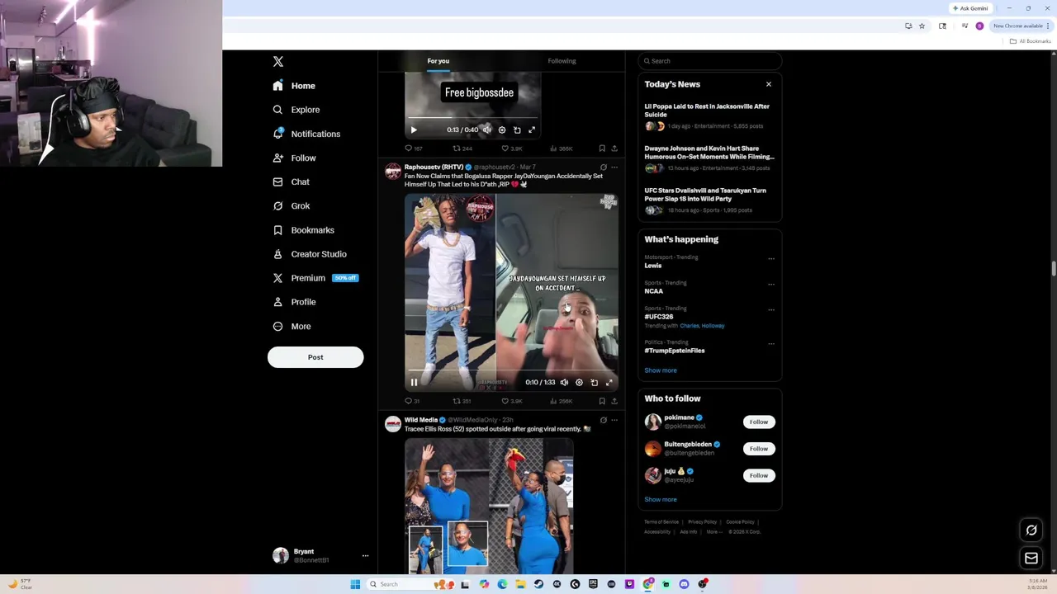Reply to the Raphousetv post
The width and height of the screenshot is (1057, 594).
click(x=412, y=401)
